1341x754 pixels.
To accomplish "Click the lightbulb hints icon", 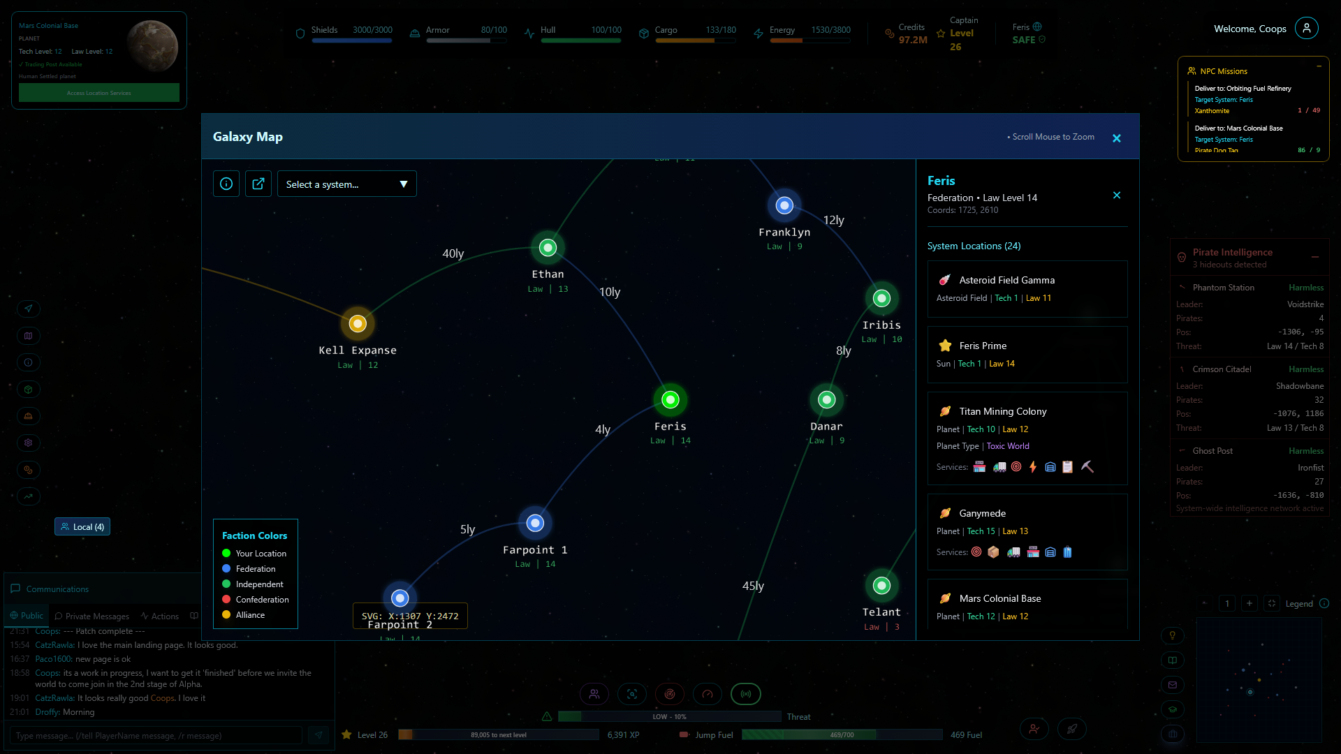I will [x=1173, y=635].
